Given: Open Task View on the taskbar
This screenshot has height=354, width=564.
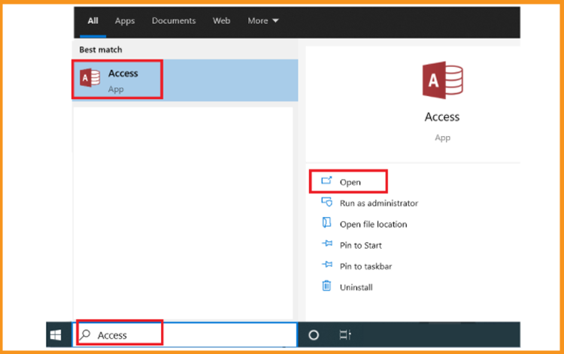Looking at the screenshot, I should pyautogui.click(x=345, y=335).
